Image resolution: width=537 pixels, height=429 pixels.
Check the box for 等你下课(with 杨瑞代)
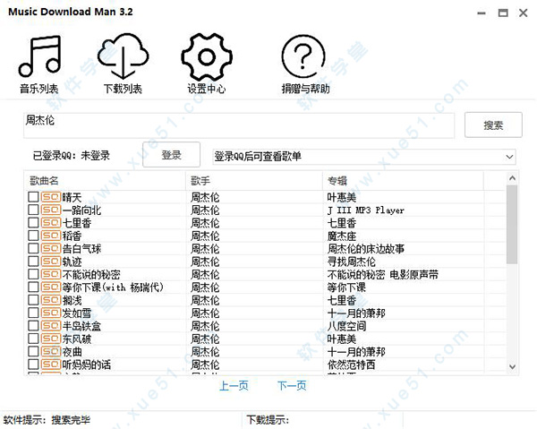(x=33, y=287)
